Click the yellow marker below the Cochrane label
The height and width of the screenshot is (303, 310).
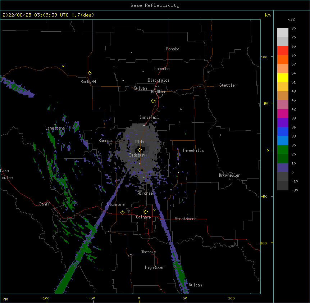(122, 212)
